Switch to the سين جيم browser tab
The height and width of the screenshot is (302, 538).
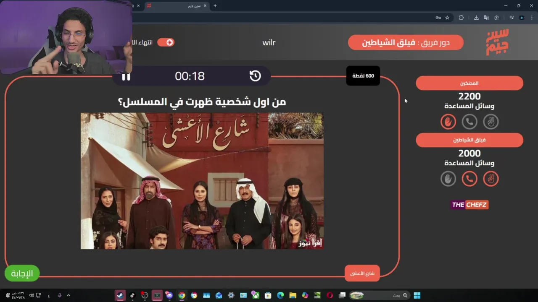click(177, 6)
